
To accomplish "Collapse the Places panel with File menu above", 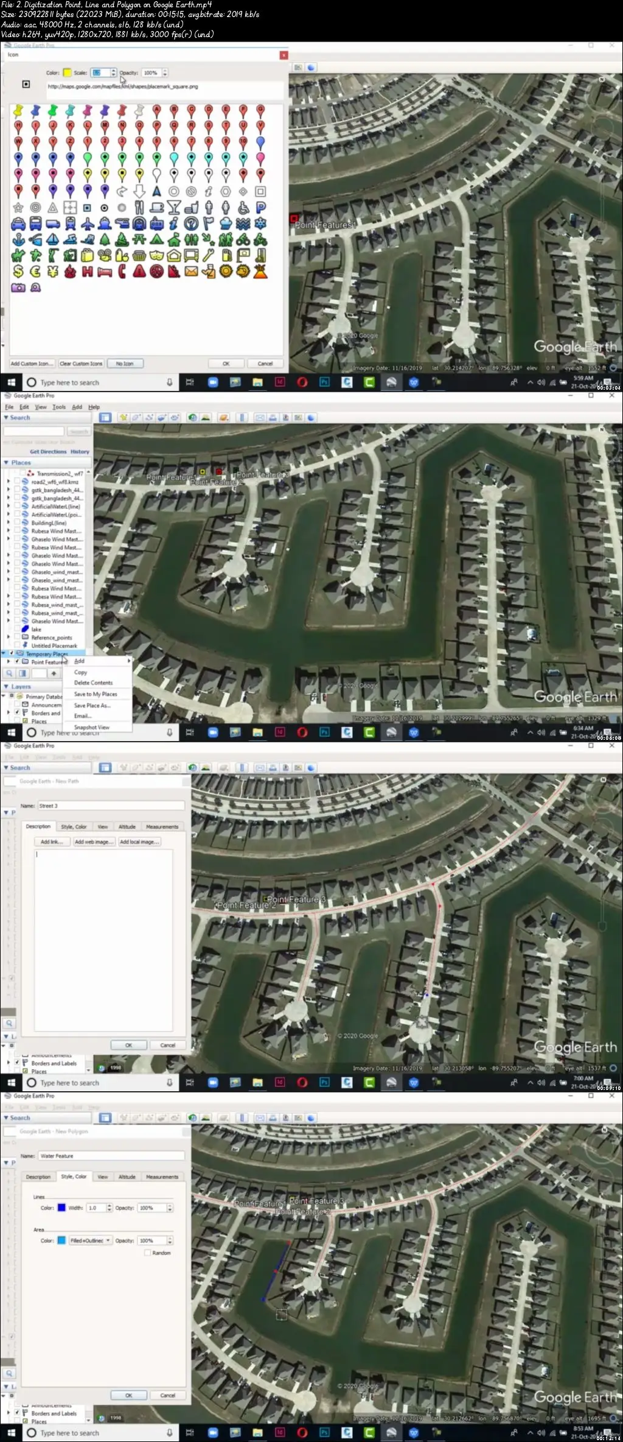I will [x=6, y=463].
